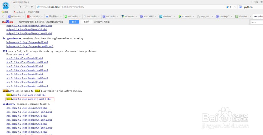263x135 pixels.
Task: Download seqlearn-0.2-cp27-cp27m-win32.whl
Action: coord(27,108)
